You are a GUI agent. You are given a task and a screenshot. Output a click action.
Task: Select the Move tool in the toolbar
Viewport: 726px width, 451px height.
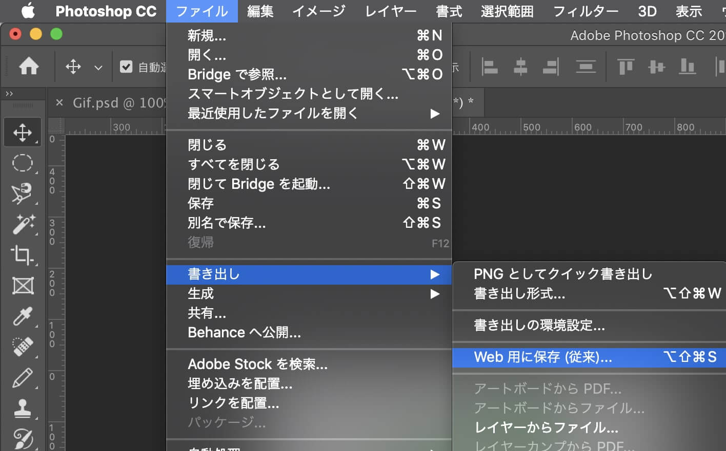coord(23,133)
